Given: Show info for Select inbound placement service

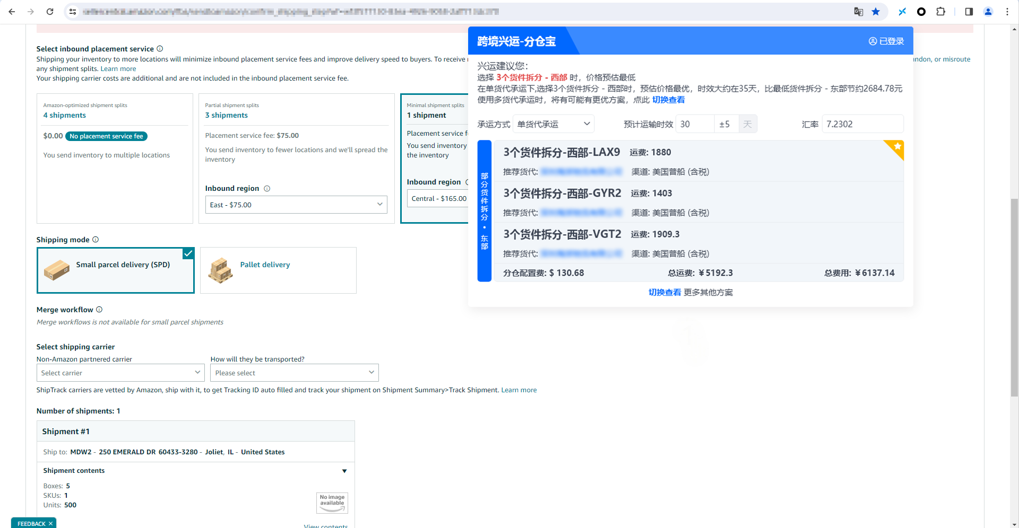Looking at the screenshot, I should coord(160,49).
